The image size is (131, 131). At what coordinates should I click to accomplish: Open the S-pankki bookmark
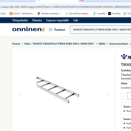pyautogui.click(x=99, y=14)
